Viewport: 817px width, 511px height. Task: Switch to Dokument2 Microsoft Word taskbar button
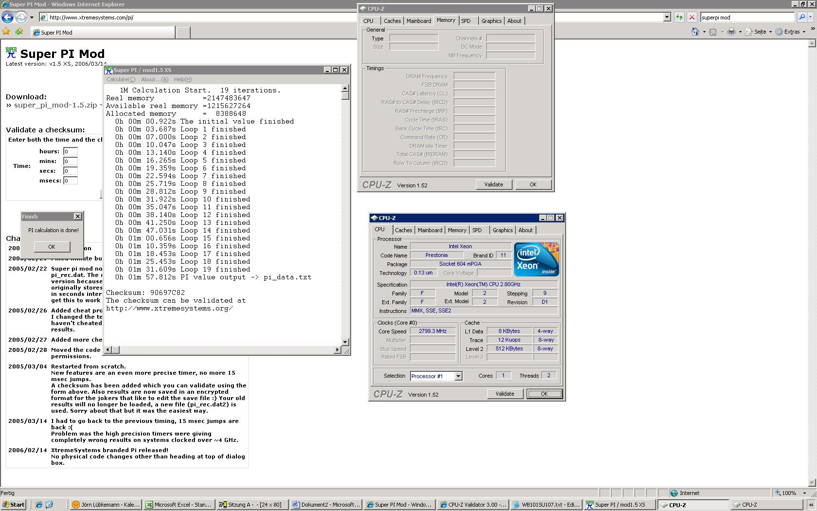(x=326, y=505)
